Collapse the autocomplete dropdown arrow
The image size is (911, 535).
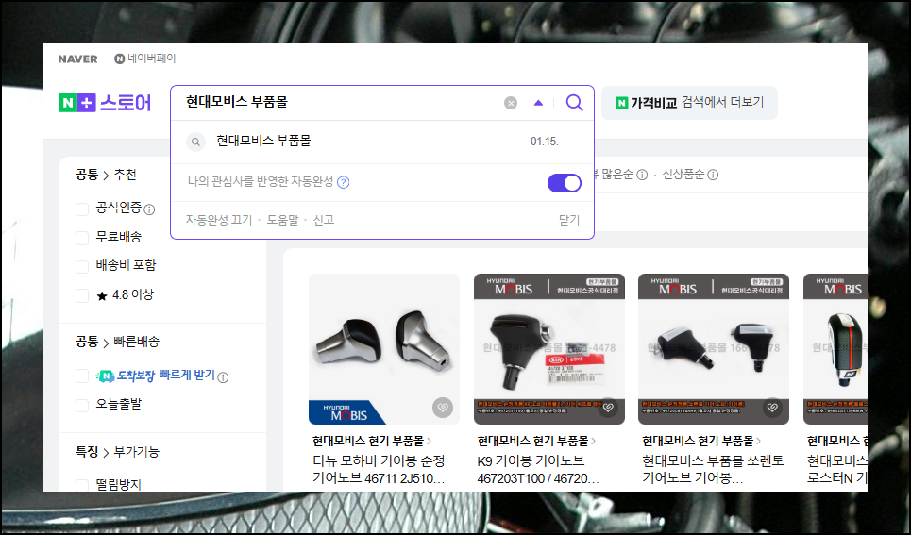point(538,103)
